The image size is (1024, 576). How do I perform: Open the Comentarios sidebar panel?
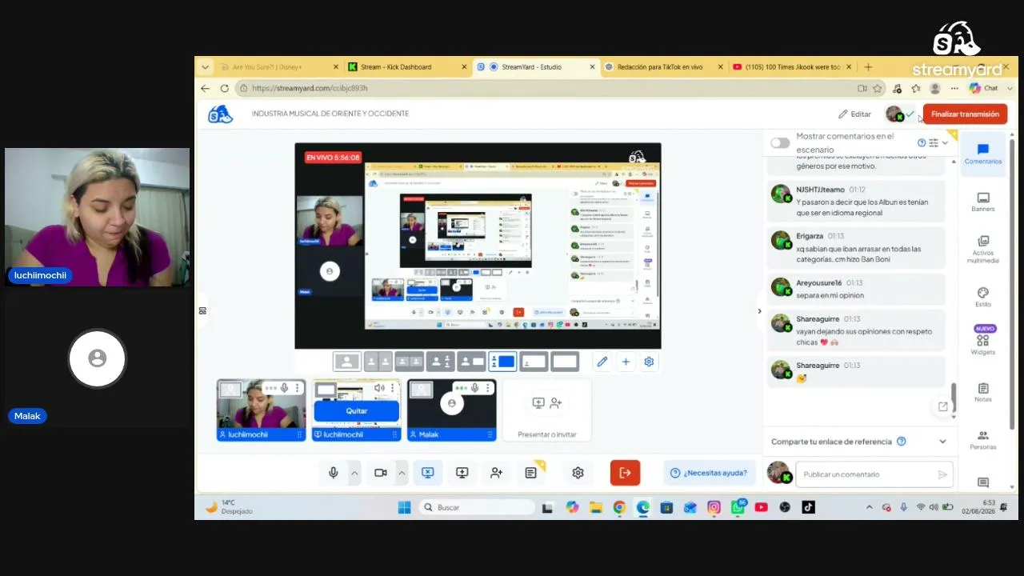click(982, 154)
